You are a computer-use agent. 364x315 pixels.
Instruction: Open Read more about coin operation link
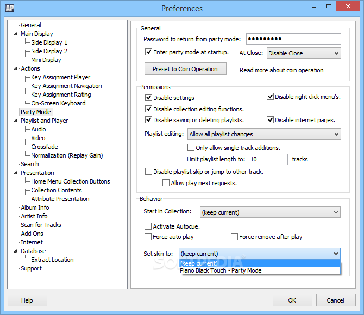click(x=281, y=70)
